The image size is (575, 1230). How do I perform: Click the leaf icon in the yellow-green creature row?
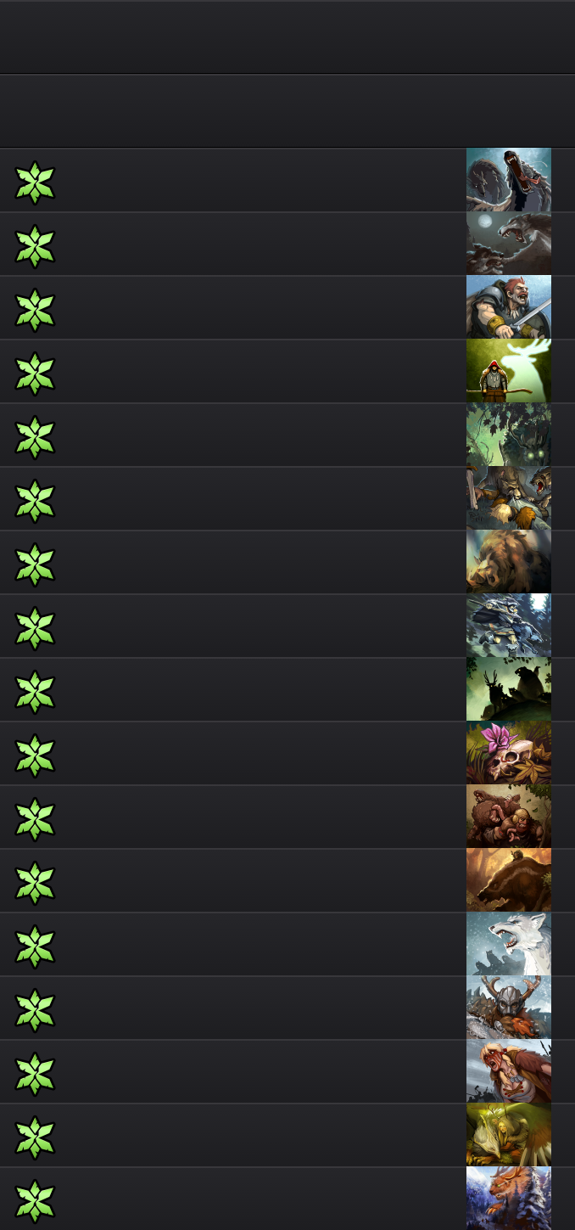click(35, 1137)
